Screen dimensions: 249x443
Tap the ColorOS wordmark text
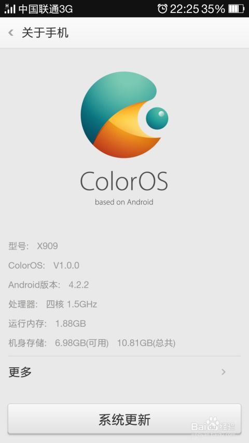(124, 181)
